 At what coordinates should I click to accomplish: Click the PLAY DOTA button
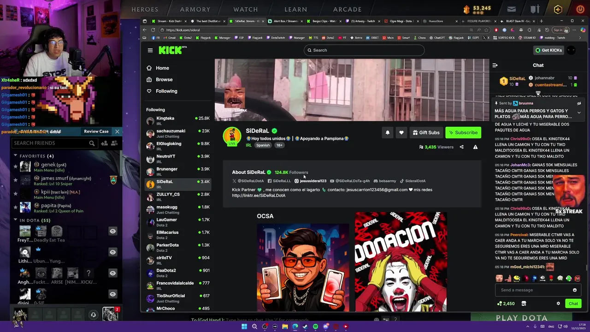click(521, 318)
